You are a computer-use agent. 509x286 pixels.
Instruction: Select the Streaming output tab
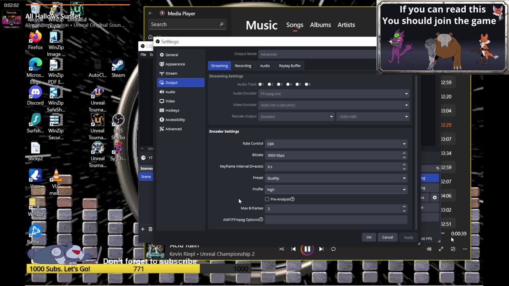[x=220, y=66]
